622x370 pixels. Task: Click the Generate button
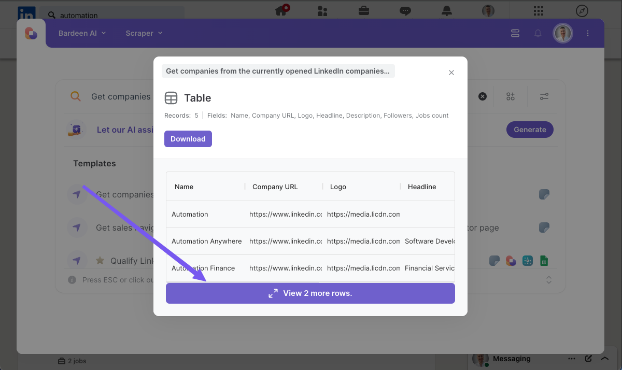point(530,130)
